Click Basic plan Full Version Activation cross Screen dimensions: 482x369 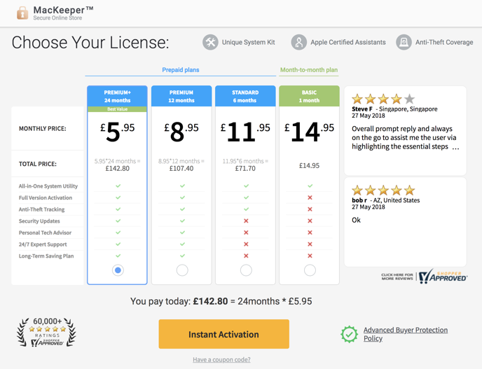(310, 197)
